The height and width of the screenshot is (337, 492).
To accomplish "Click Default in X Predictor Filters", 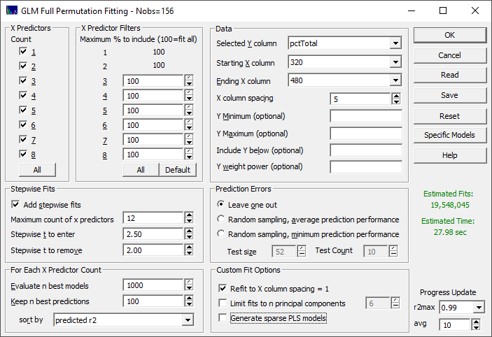I will click(x=178, y=170).
